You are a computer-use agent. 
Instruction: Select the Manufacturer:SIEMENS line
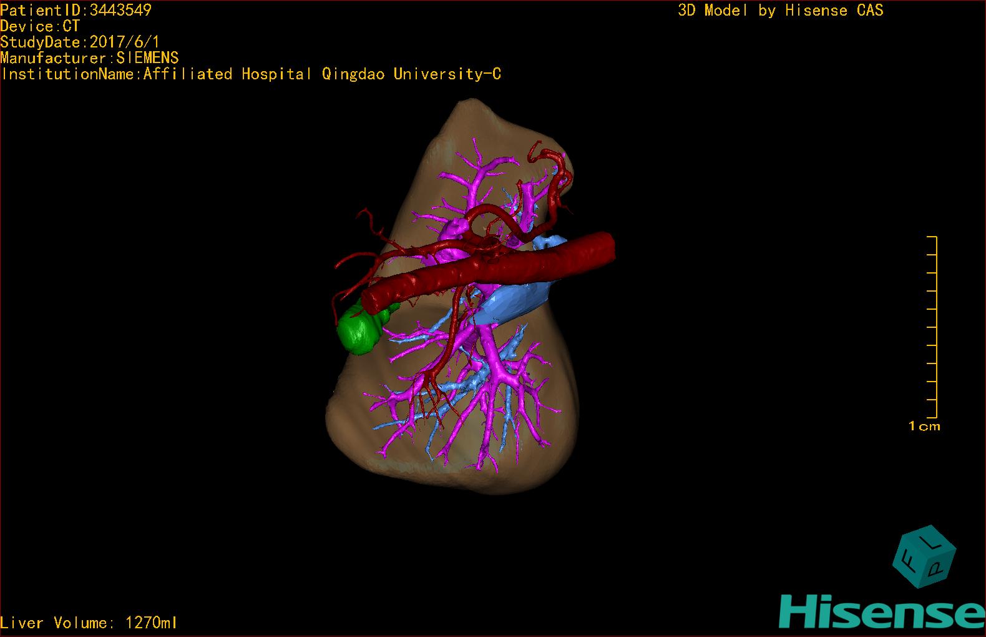pyautogui.click(x=90, y=58)
